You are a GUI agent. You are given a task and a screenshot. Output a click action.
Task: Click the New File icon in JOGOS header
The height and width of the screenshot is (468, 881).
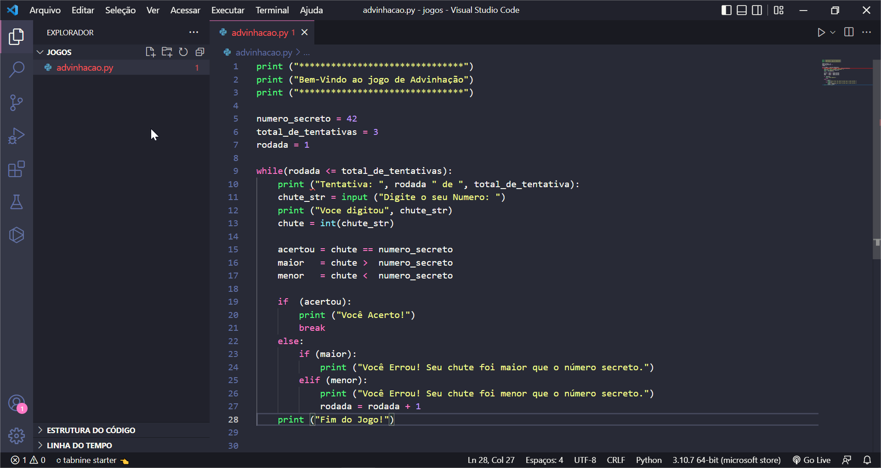pos(150,52)
